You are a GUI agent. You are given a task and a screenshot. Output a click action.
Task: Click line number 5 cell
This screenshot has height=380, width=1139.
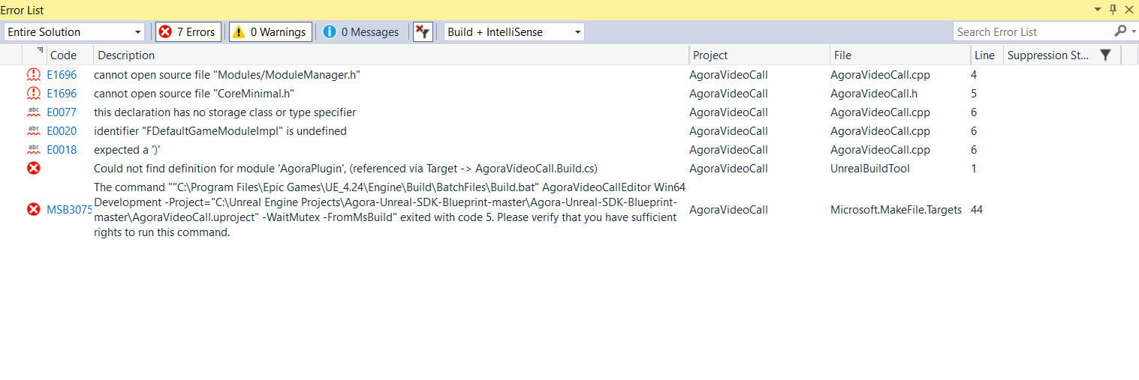tap(974, 94)
